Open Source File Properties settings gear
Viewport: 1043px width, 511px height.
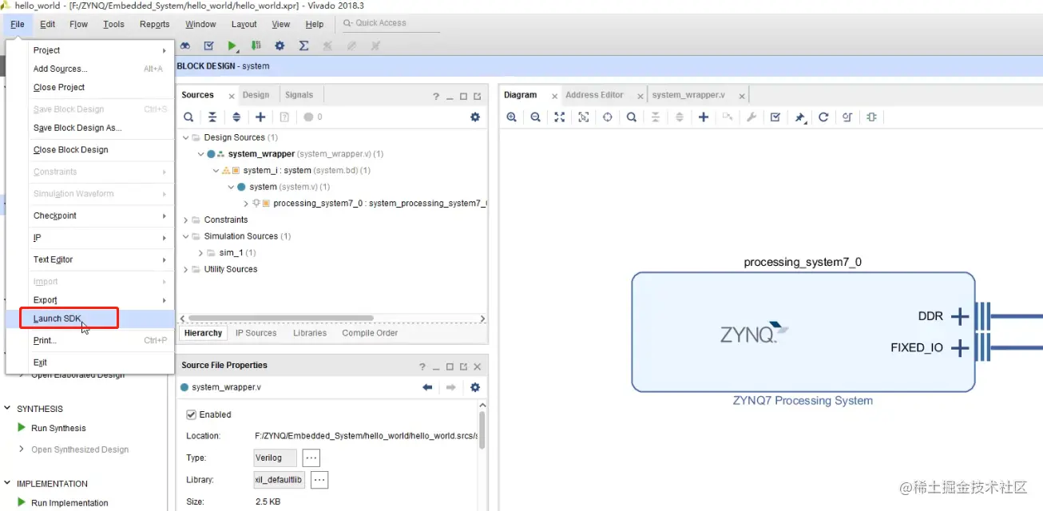475,387
